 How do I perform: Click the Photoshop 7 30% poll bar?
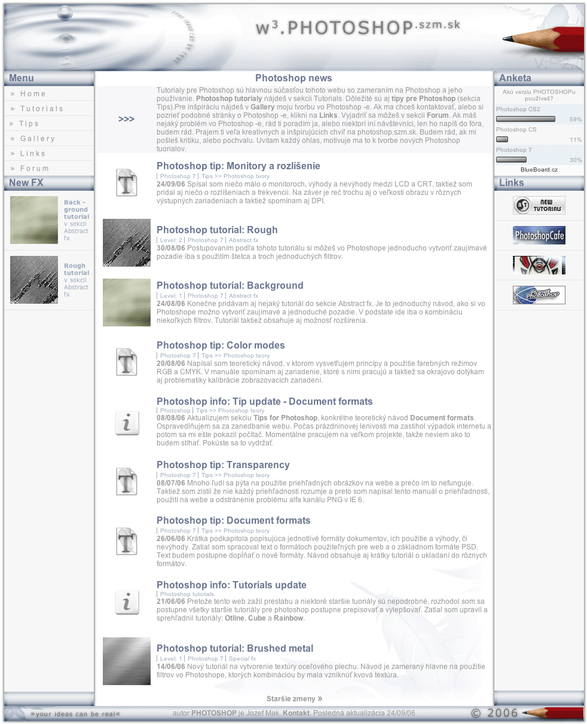click(x=511, y=160)
